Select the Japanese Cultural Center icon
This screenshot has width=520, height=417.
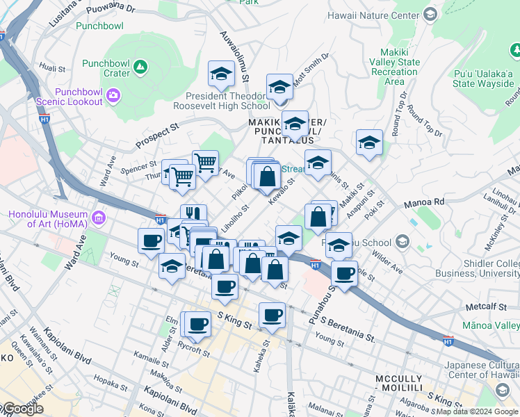502,390
